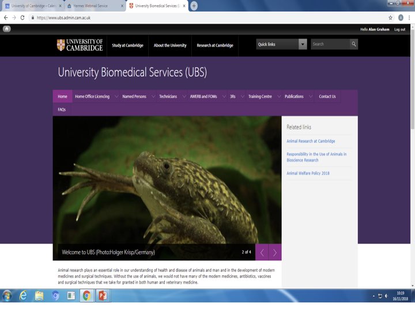This screenshot has height=311, width=415.
Task: Click the search magnifier icon
Action: coord(353,44)
